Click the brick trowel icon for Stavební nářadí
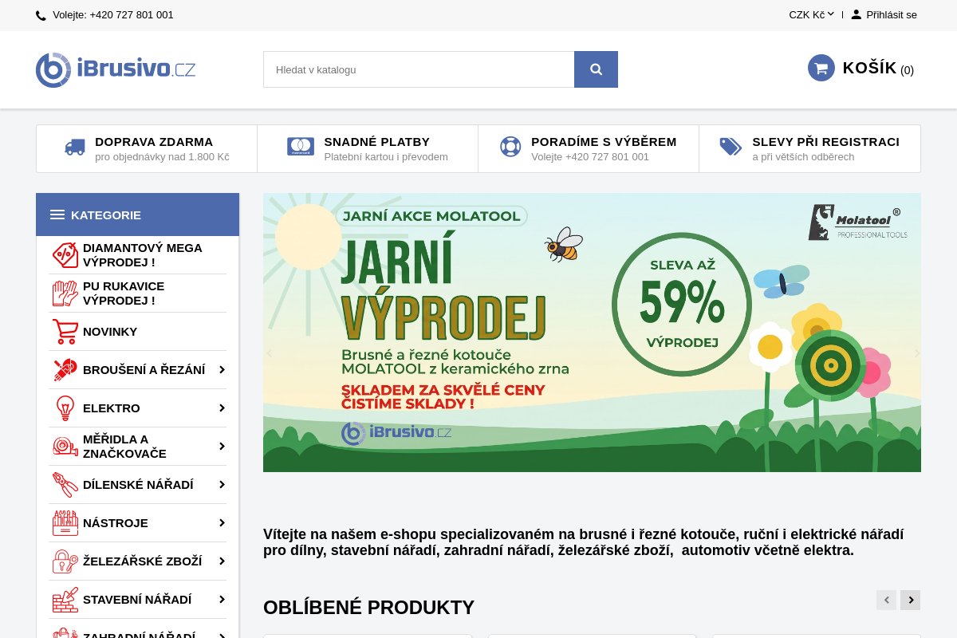 click(65, 600)
